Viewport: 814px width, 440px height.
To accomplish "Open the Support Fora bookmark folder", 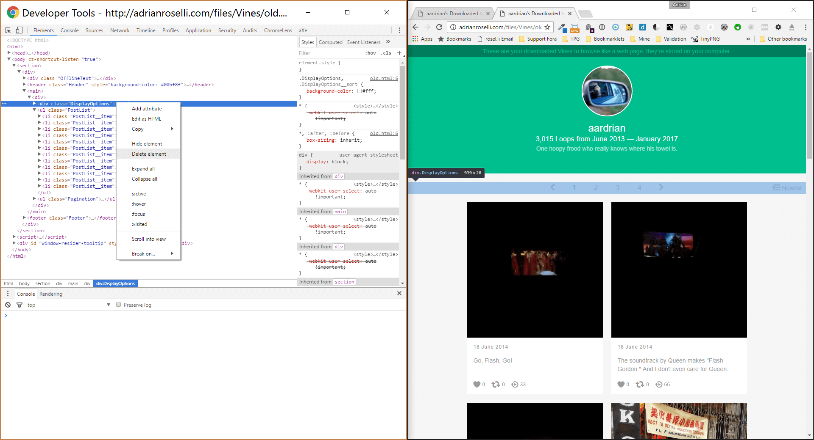I will [538, 39].
